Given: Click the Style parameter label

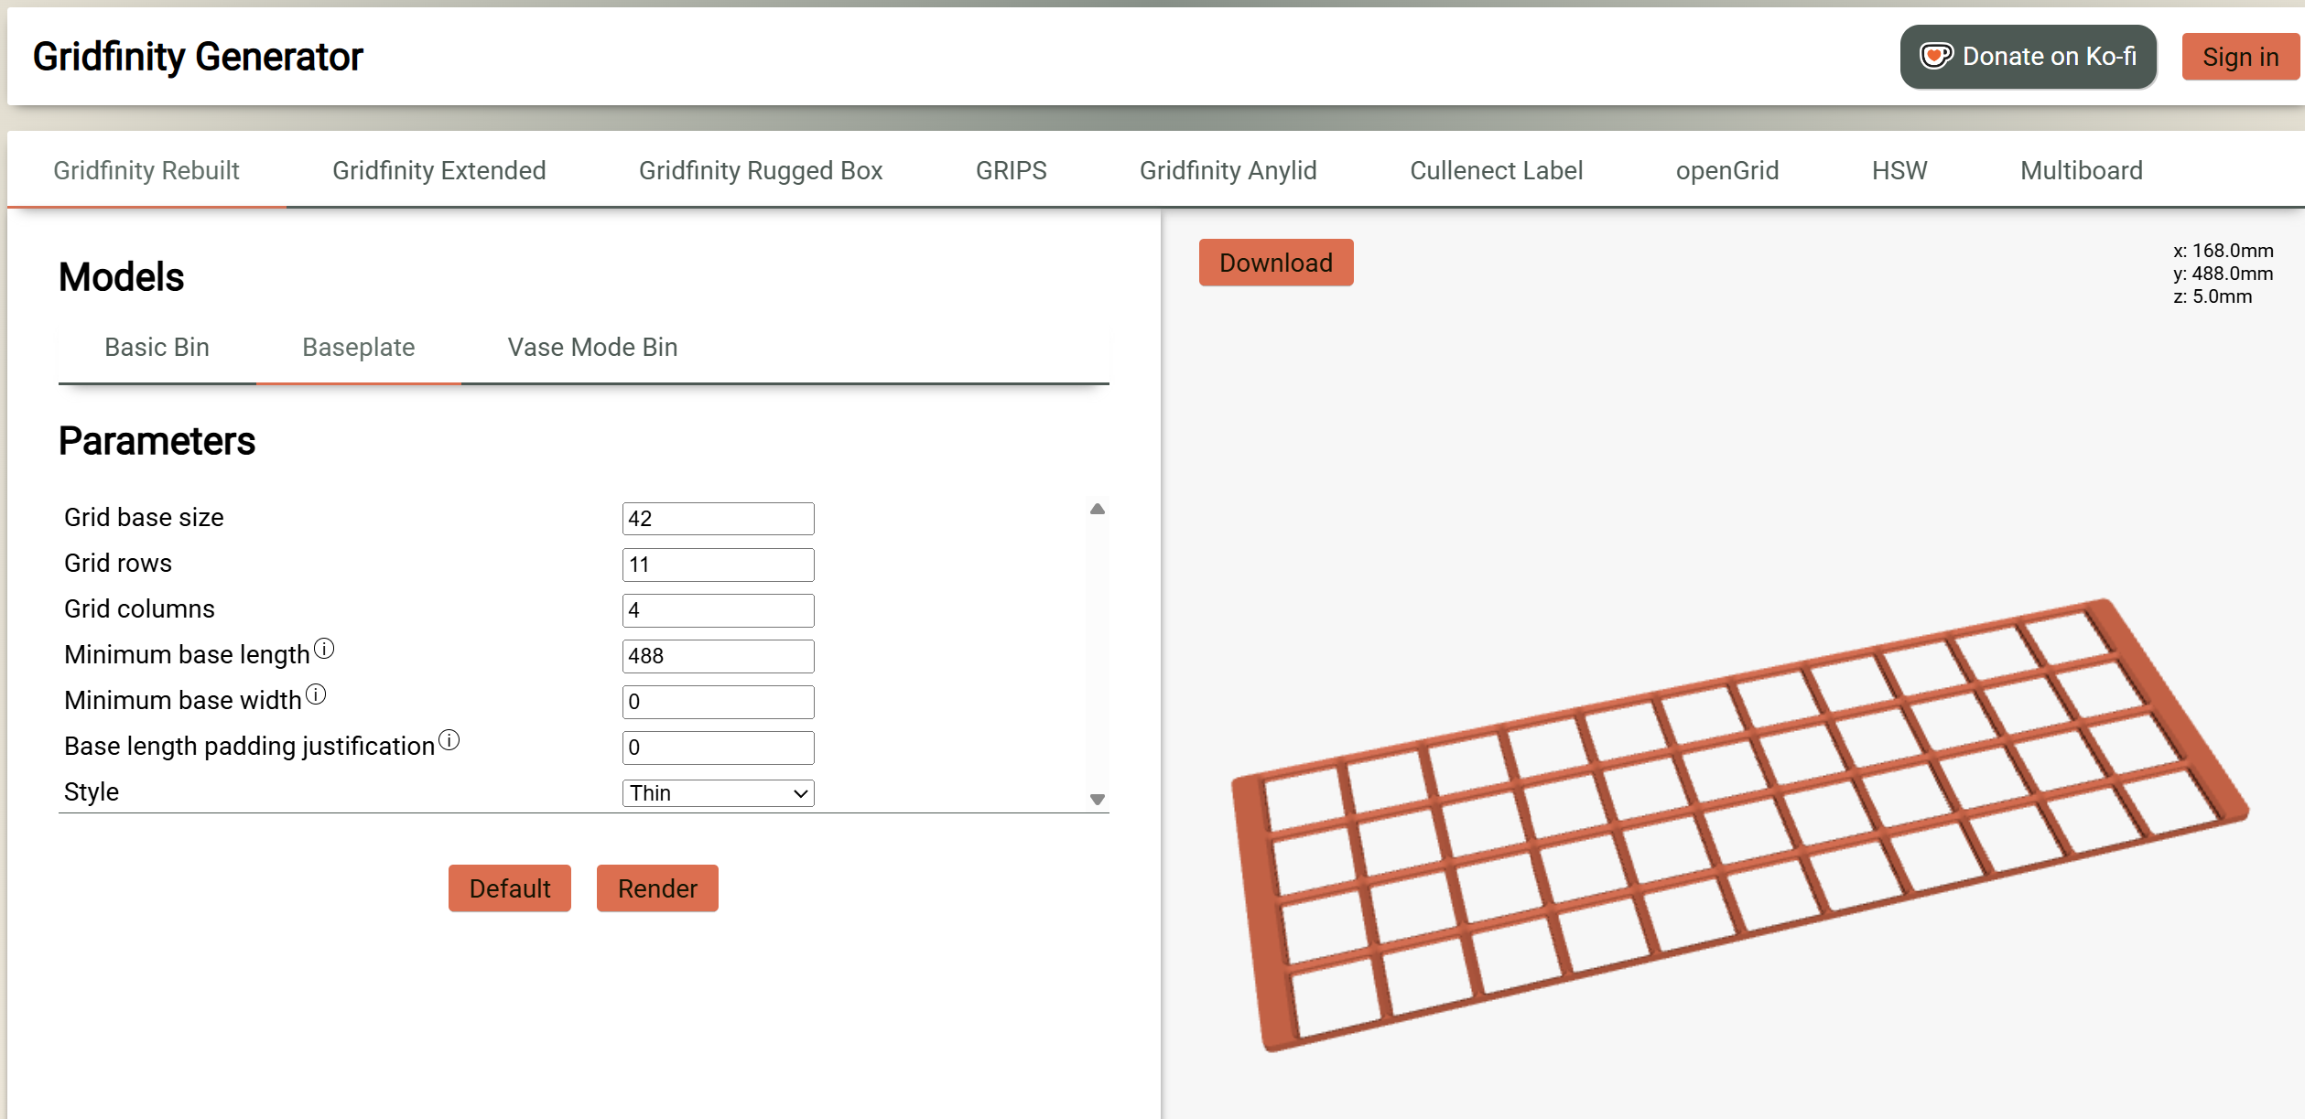Looking at the screenshot, I should (92, 791).
